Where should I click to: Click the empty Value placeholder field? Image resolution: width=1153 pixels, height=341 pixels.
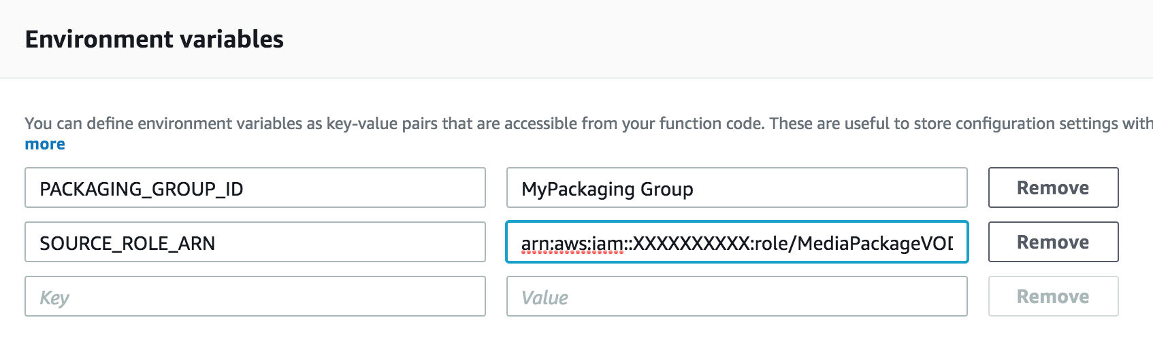click(x=736, y=296)
